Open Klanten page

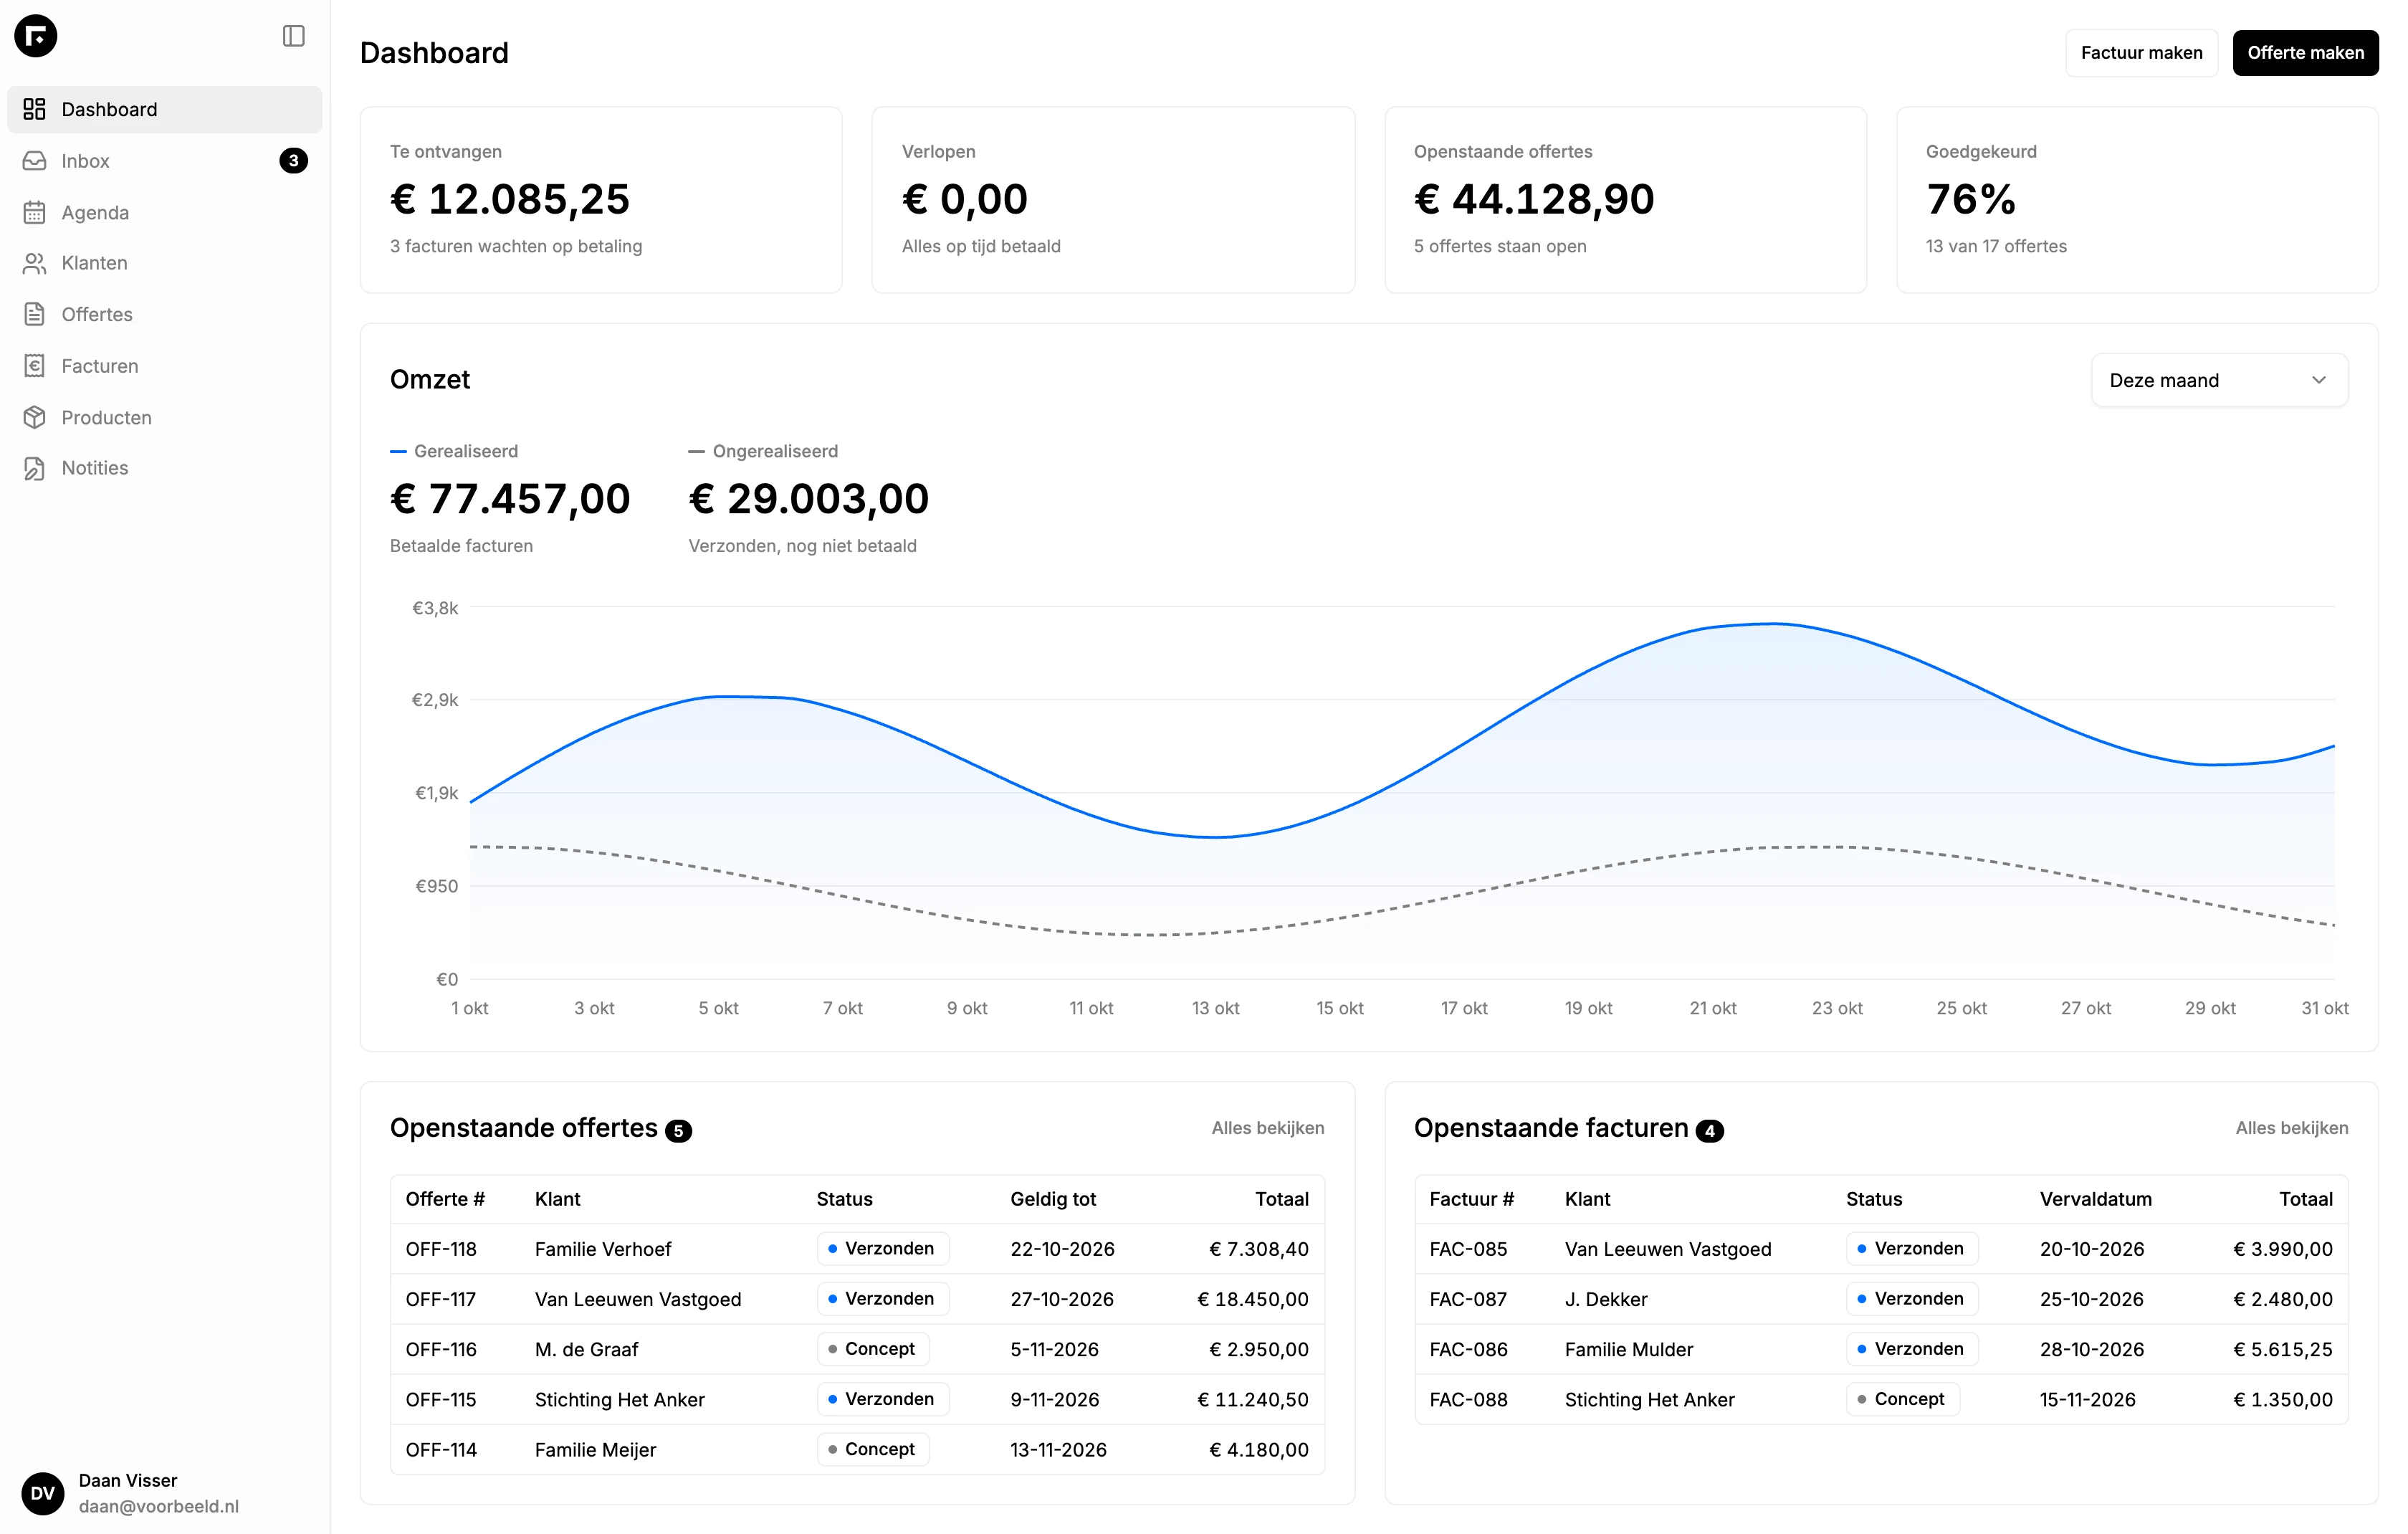[x=164, y=263]
